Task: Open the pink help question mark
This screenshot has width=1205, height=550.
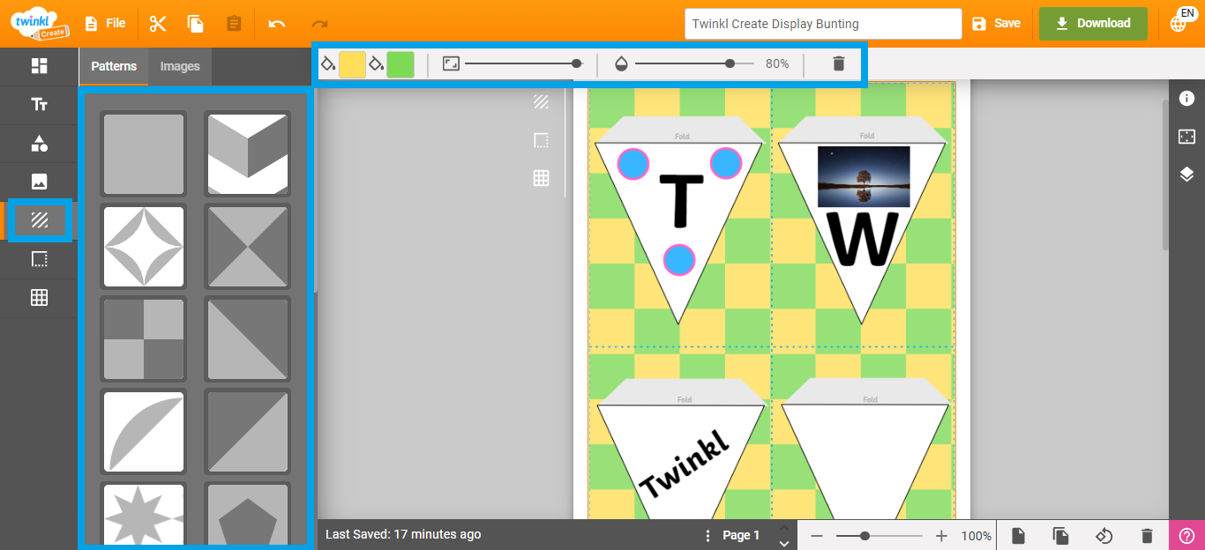Action: 1186,535
